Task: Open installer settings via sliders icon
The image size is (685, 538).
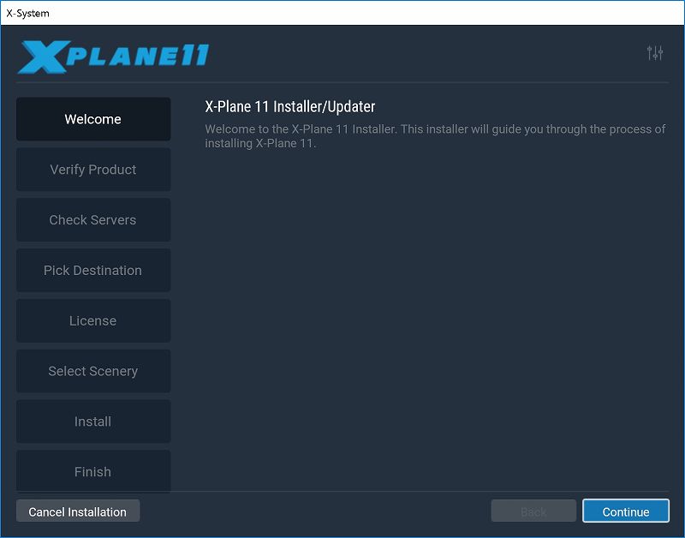Action: (655, 53)
